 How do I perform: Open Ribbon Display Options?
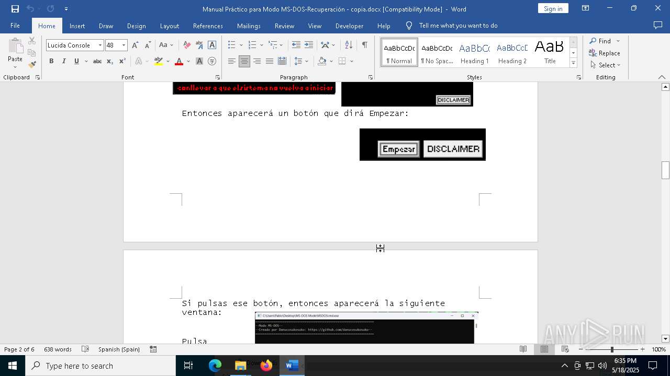585,8
